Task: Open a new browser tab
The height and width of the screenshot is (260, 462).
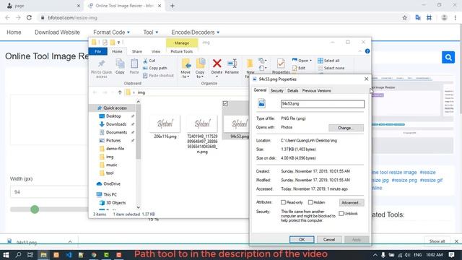Action: (x=173, y=6)
